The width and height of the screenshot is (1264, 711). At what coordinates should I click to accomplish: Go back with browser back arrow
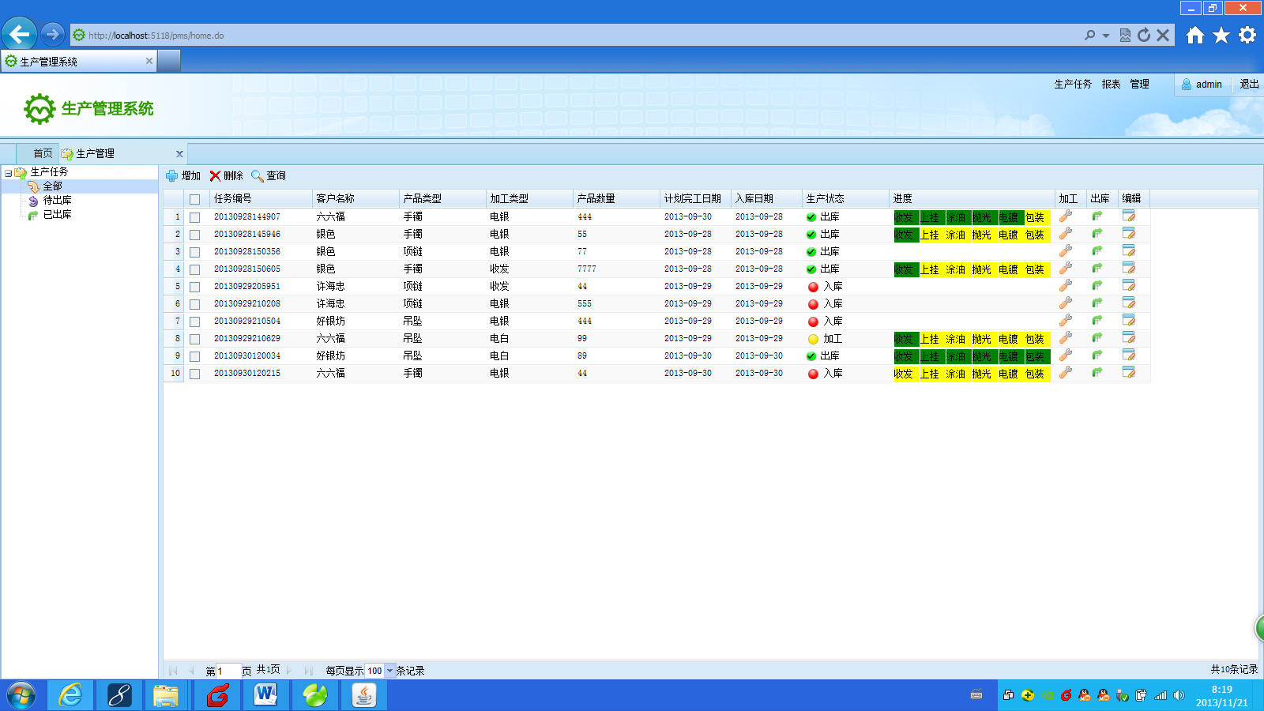[x=20, y=34]
